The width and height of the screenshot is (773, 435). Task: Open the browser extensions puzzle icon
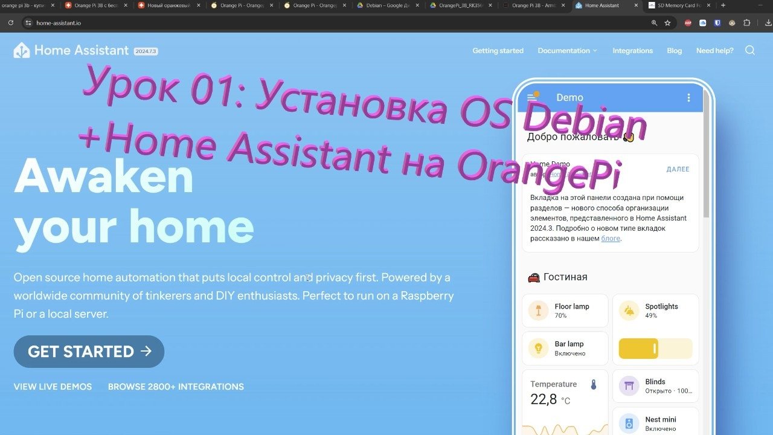pyautogui.click(x=746, y=23)
